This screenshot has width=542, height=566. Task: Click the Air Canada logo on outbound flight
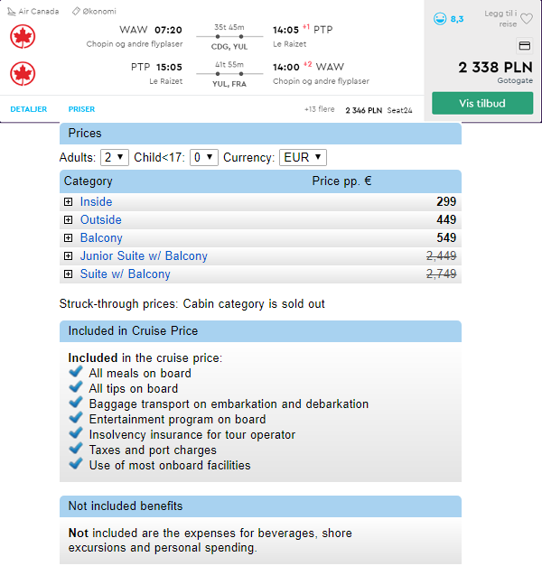point(23,36)
